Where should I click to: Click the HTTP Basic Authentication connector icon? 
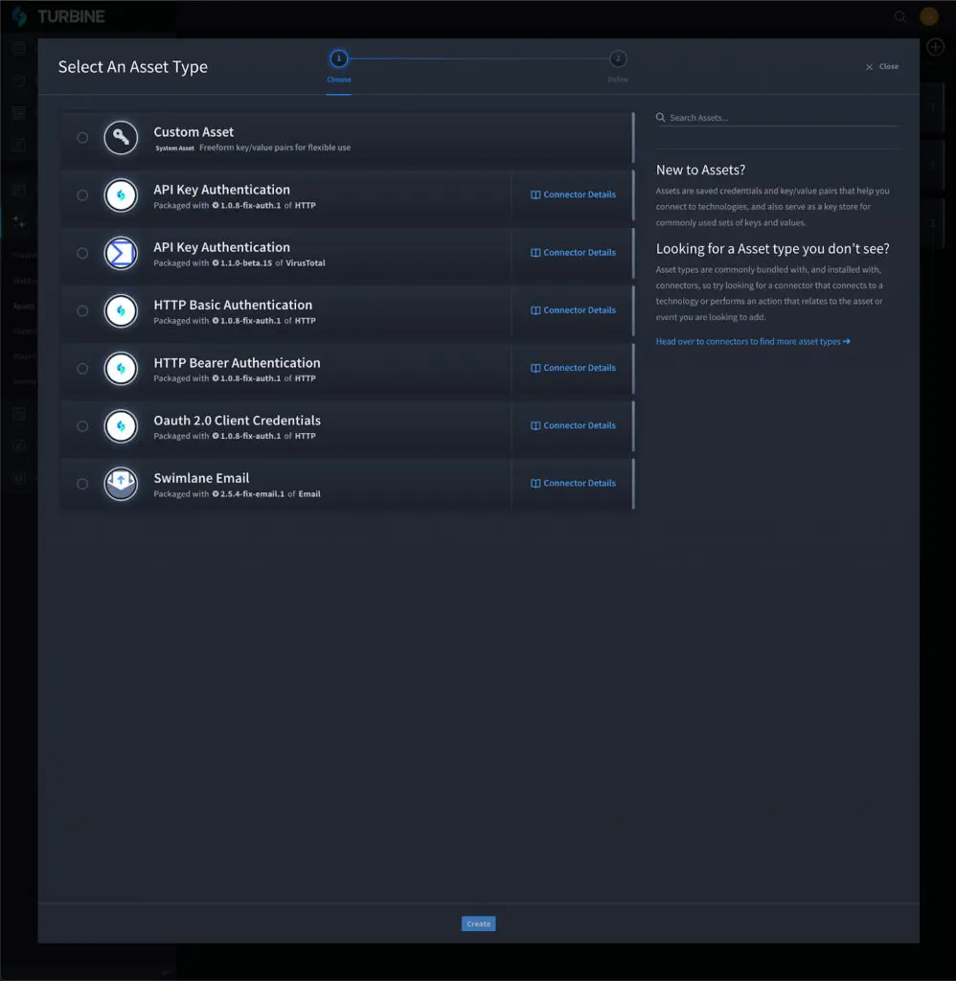tap(121, 310)
